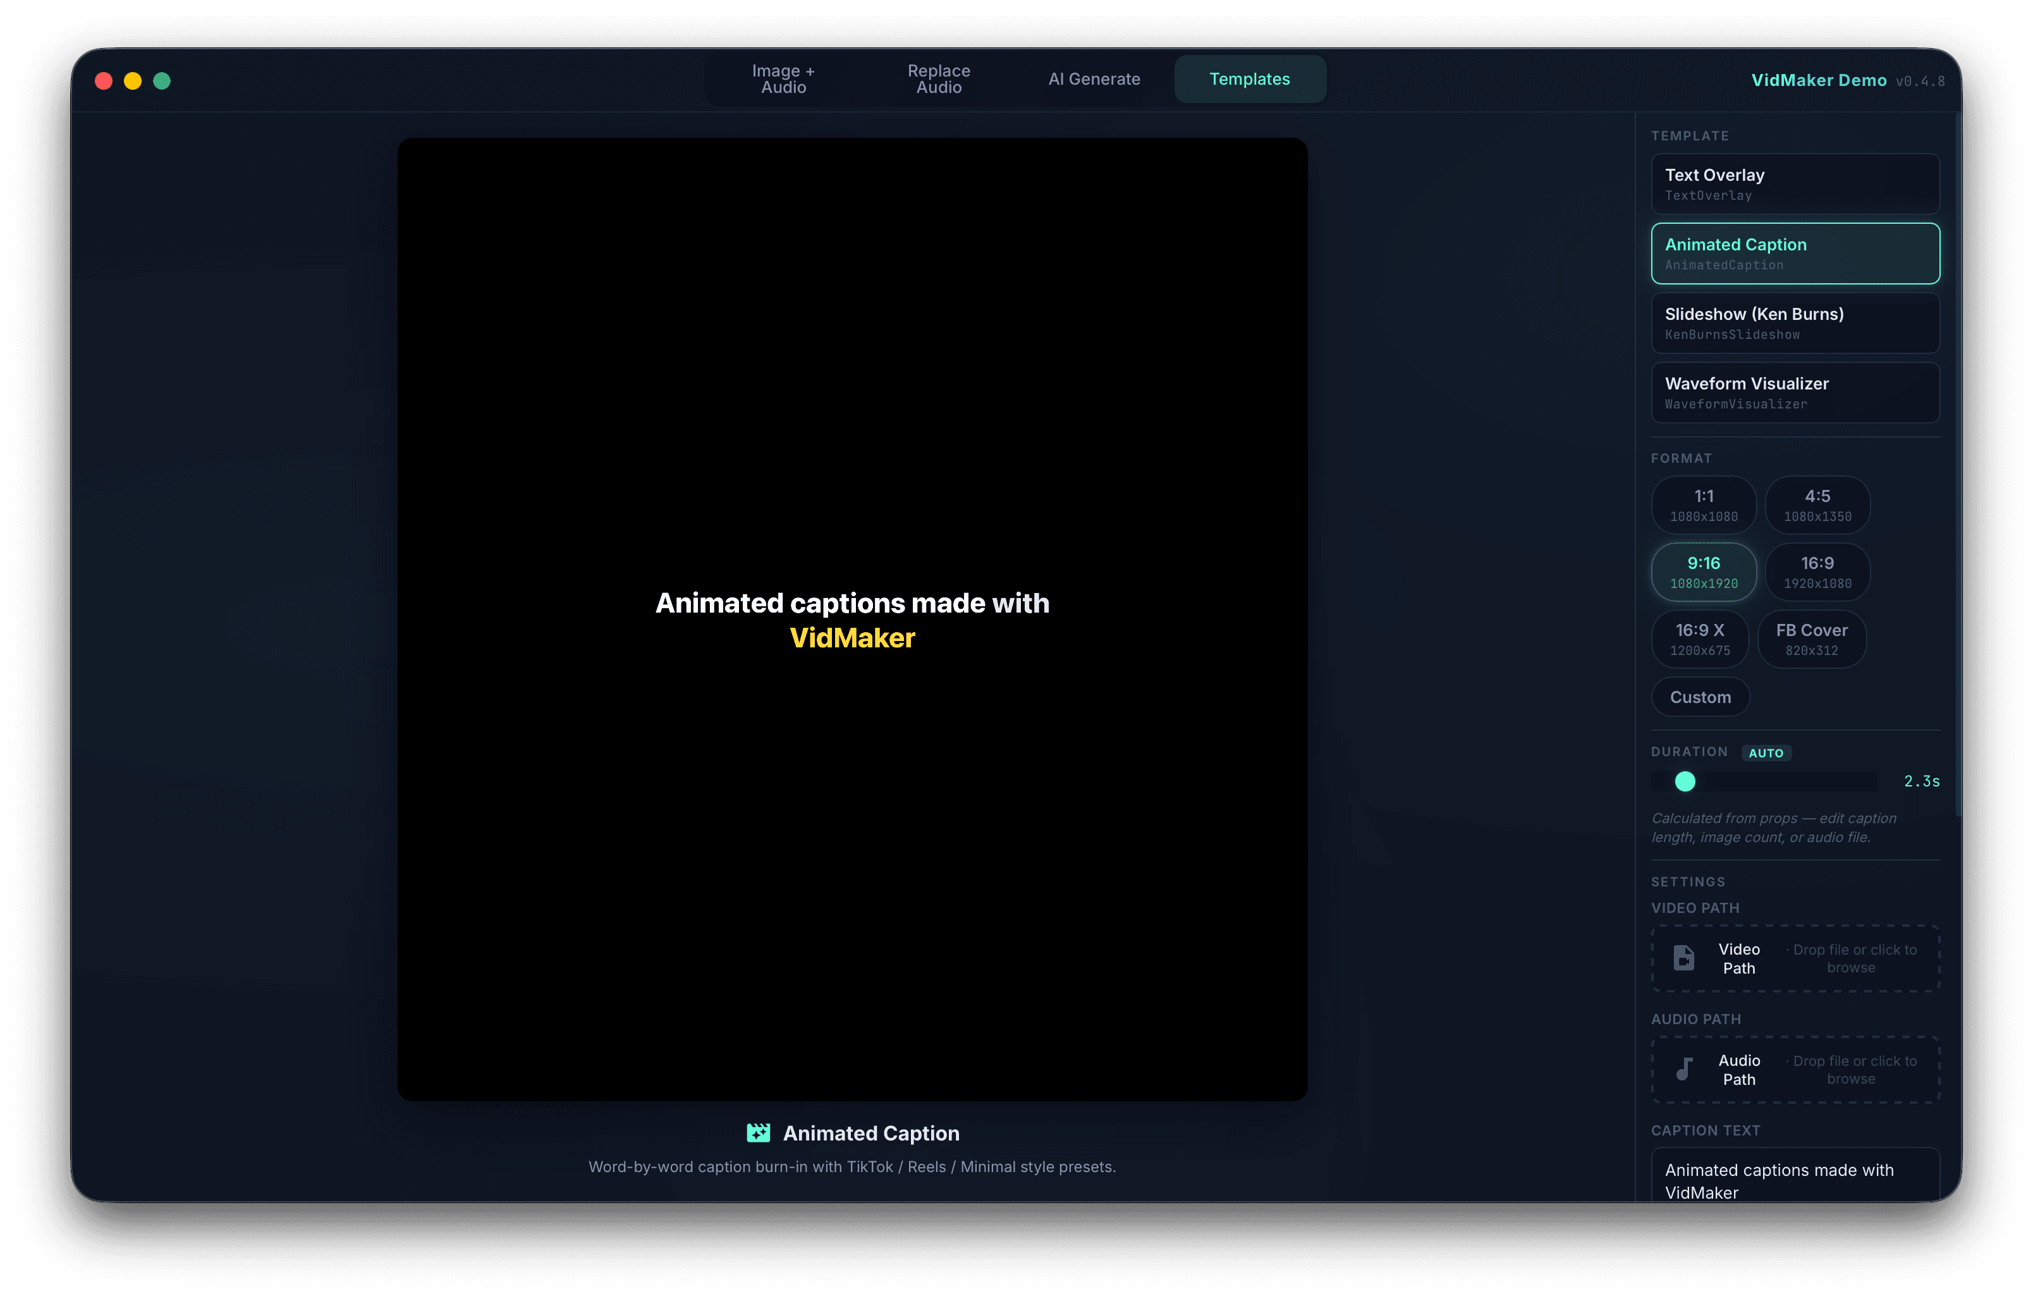Viewport: 2033px width, 1296px height.
Task: Click the video preview canvas
Action: click(x=852, y=619)
